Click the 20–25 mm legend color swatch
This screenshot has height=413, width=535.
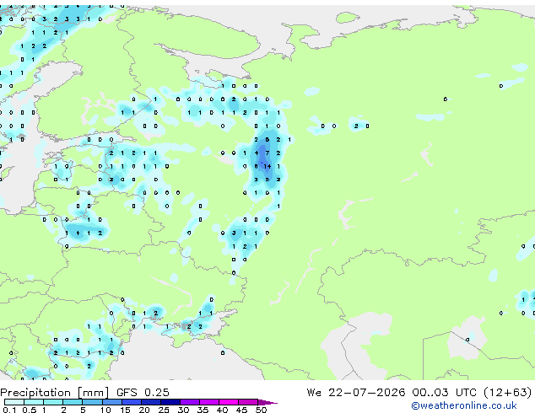(150, 402)
